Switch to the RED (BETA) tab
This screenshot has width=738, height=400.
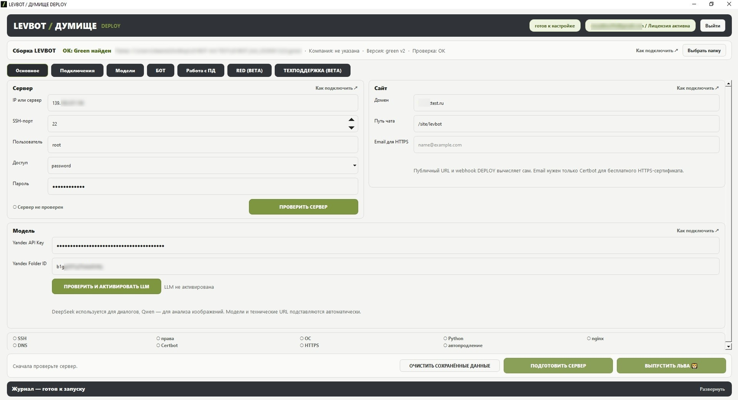pyautogui.click(x=249, y=70)
